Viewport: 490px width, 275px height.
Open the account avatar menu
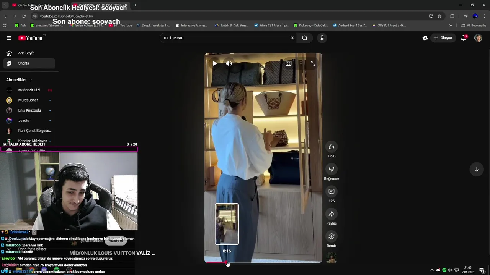(478, 38)
